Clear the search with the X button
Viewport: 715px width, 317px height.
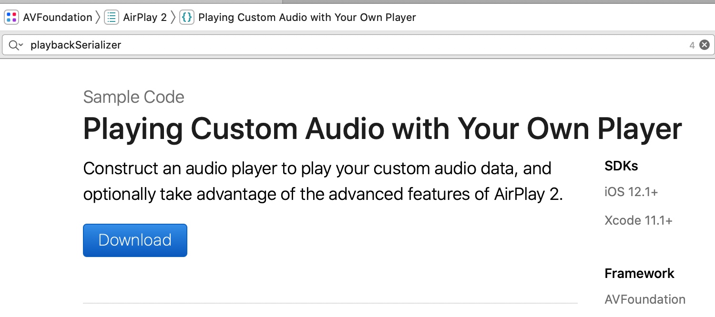(704, 45)
